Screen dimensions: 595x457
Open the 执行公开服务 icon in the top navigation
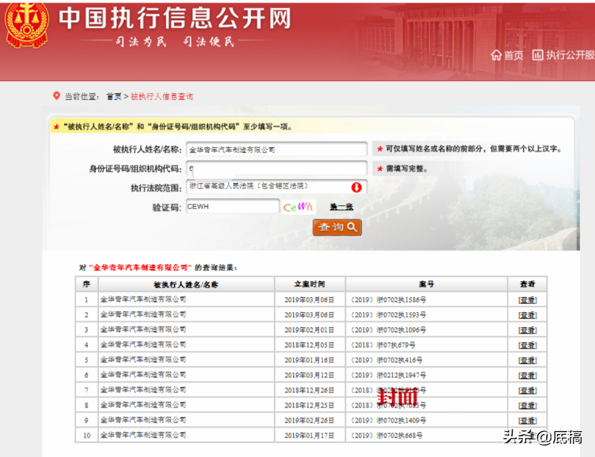pos(538,55)
